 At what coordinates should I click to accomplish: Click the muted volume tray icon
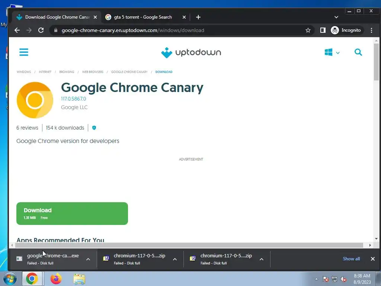343,279
